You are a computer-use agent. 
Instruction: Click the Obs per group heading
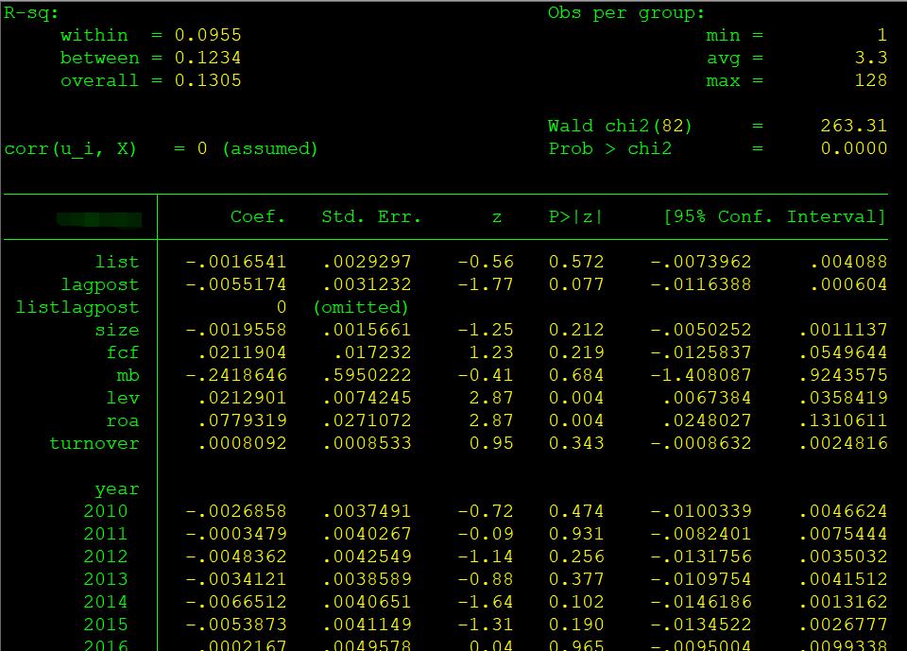point(626,13)
